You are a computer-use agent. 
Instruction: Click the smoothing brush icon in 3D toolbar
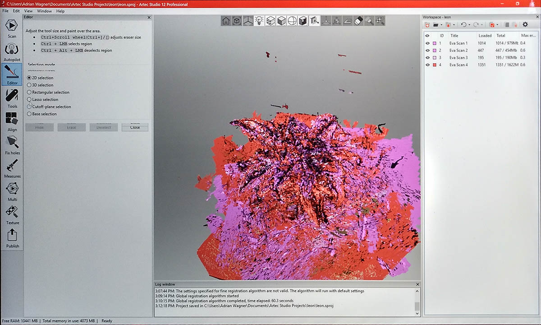tap(369, 21)
